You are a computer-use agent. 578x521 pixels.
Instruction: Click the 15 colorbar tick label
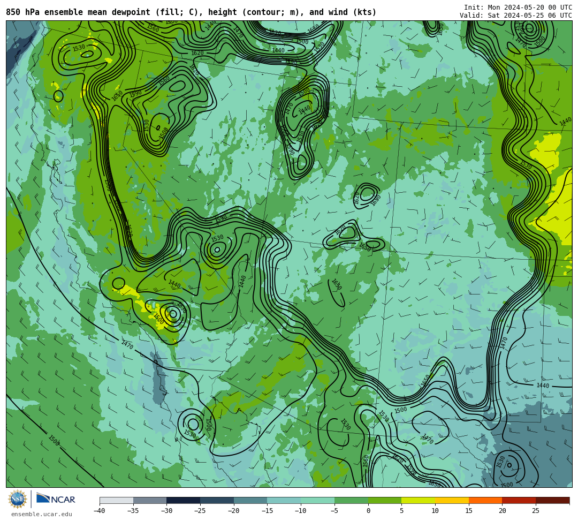pyautogui.click(x=469, y=511)
